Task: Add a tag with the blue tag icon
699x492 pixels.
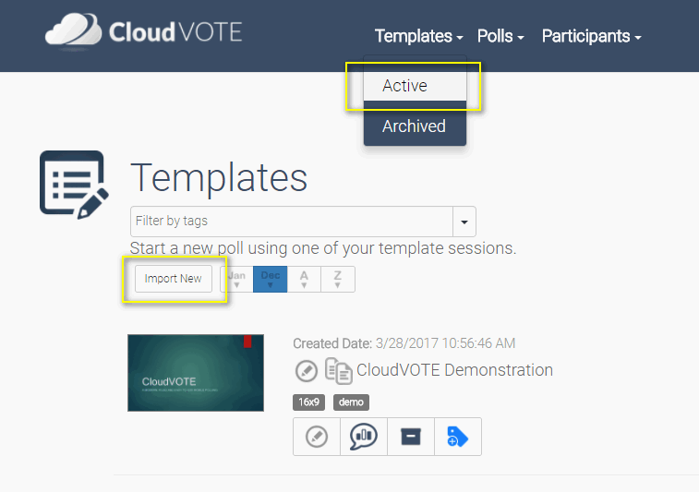Action: pos(458,437)
